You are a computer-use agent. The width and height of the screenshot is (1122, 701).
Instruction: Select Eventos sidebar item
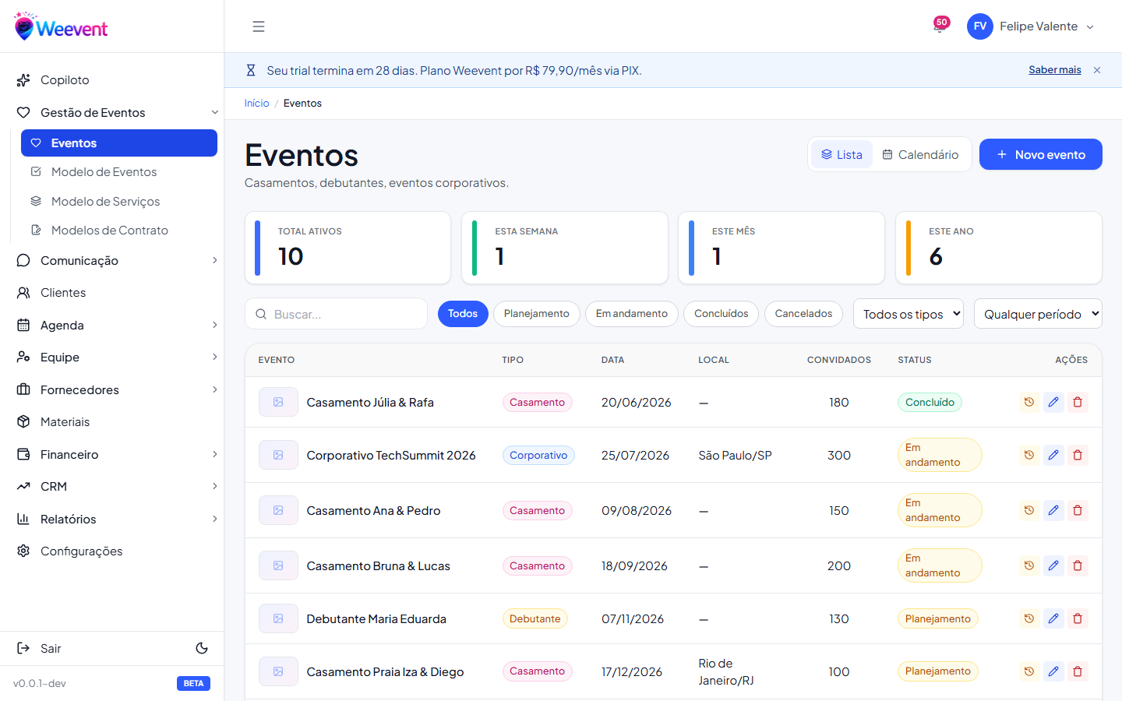point(119,143)
